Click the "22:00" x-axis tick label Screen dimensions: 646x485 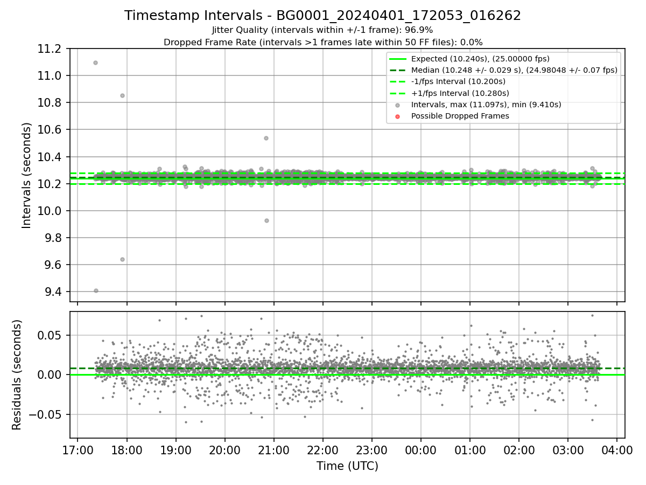click(x=322, y=451)
